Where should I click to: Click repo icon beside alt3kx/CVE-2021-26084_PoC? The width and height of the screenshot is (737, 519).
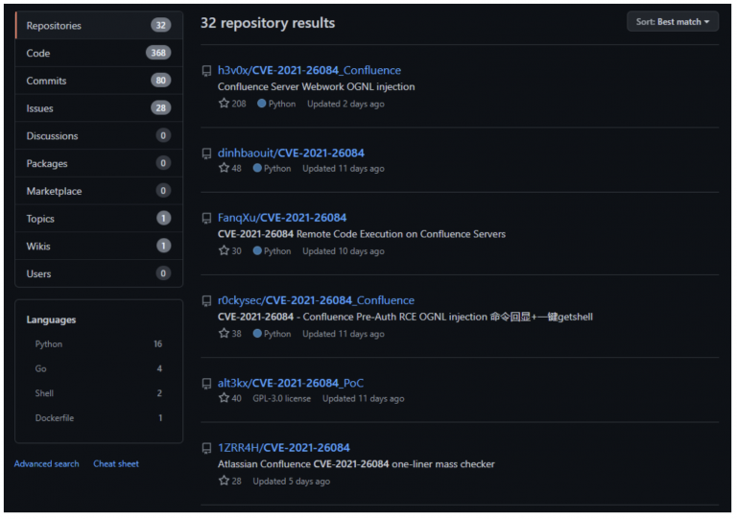[x=206, y=384]
